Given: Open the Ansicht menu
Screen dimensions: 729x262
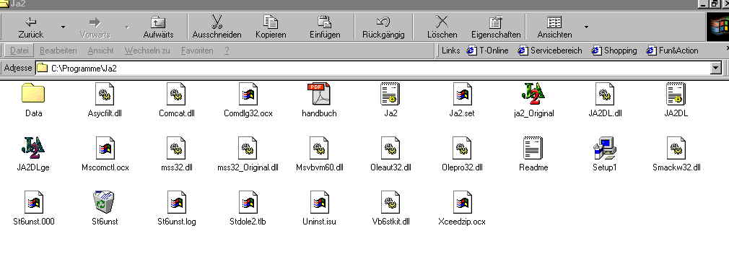Looking at the screenshot, I should 100,51.
